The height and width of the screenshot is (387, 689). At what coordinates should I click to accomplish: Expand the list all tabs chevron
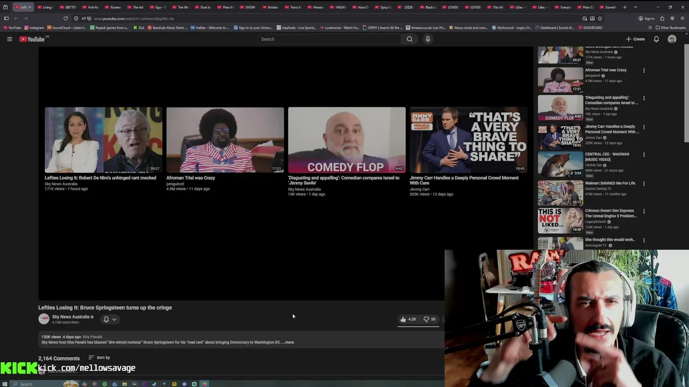point(636,7)
